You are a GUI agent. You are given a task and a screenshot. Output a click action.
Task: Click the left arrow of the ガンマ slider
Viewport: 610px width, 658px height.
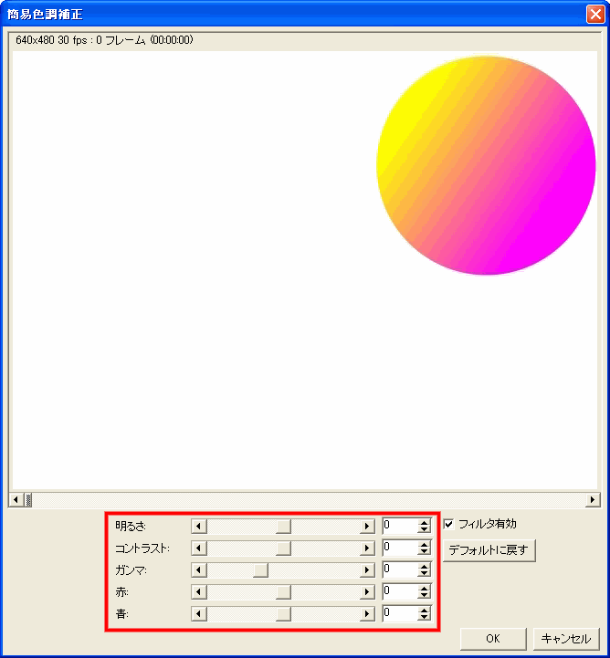(x=199, y=569)
